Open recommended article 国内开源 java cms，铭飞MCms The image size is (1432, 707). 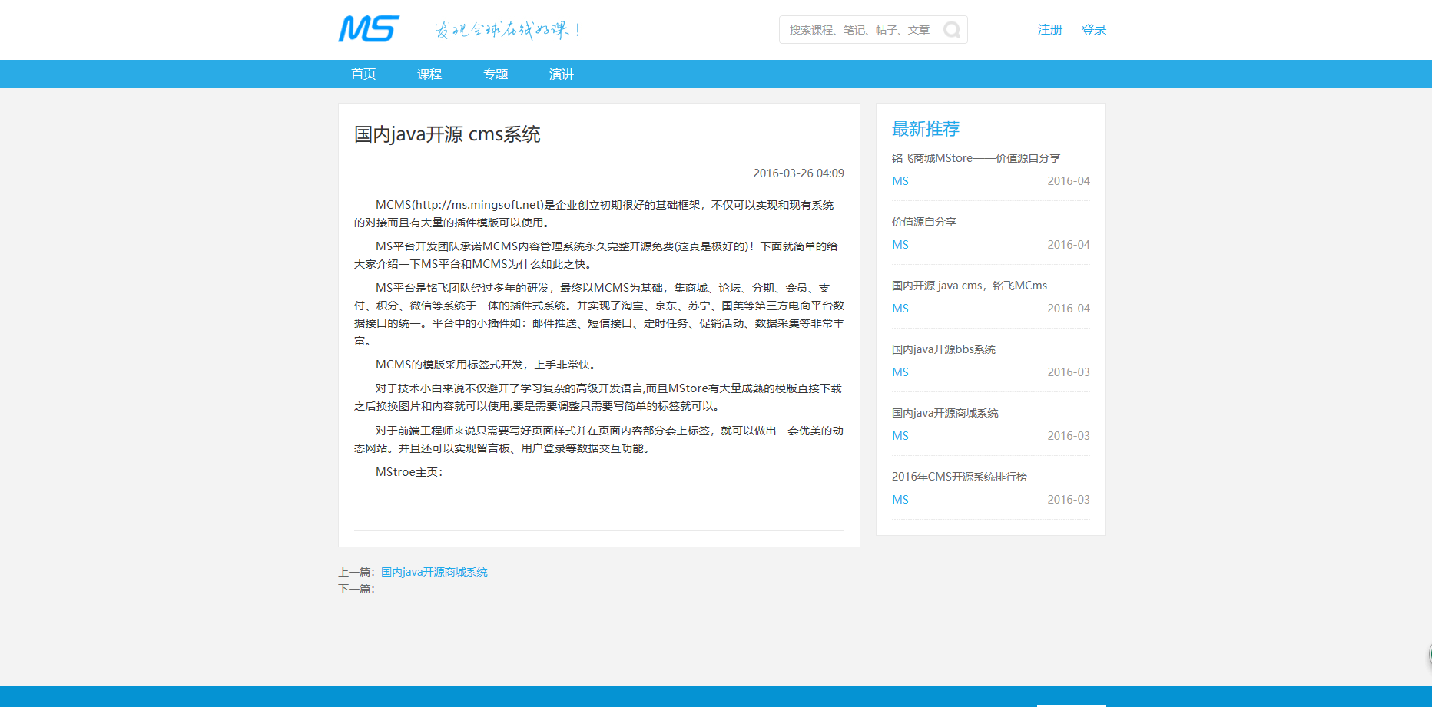[x=969, y=286]
